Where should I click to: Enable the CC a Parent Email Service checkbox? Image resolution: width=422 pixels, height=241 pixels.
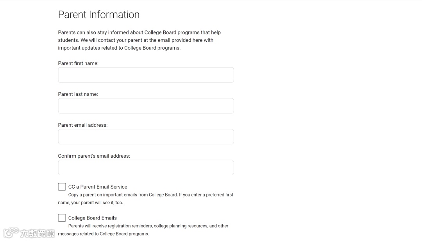click(62, 187)
